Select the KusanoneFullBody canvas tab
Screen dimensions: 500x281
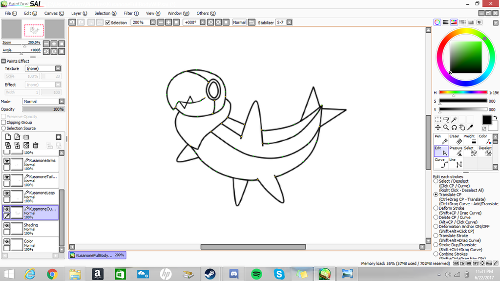97,255
